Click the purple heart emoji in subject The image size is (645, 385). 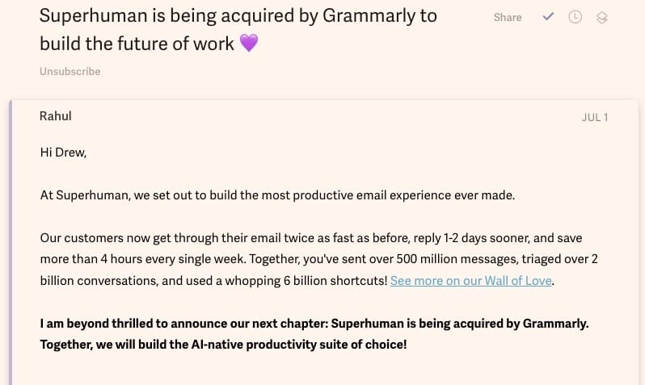pos(249,43)
